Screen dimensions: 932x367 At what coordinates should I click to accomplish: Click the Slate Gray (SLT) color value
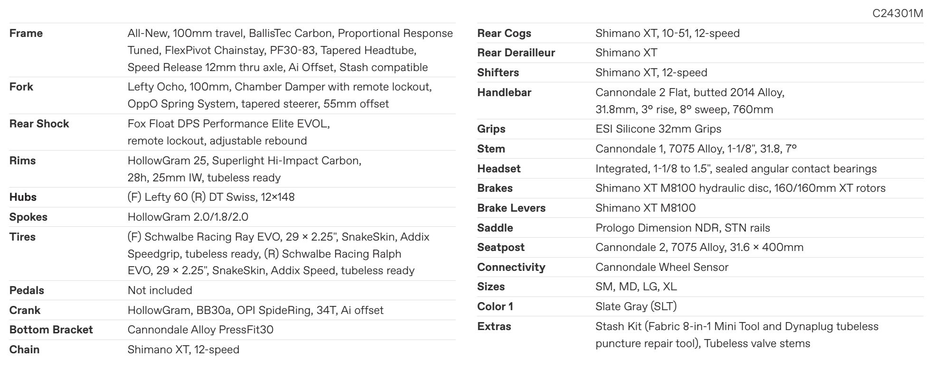pos(636,306)
